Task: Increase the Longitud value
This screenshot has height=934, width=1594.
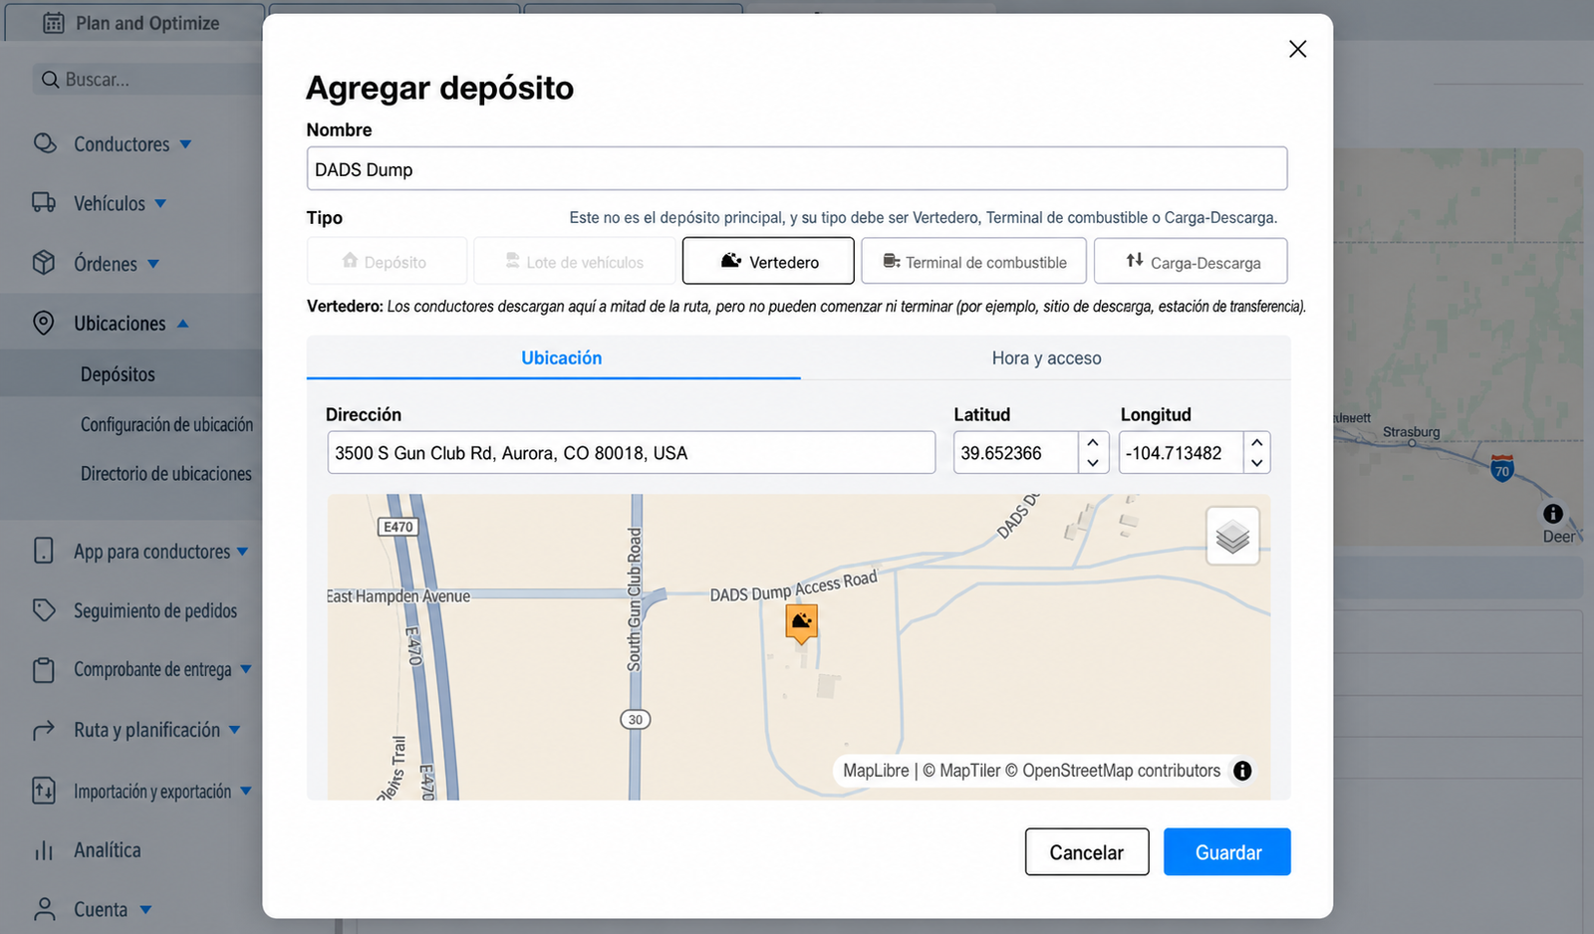Action: point(1257,442)
